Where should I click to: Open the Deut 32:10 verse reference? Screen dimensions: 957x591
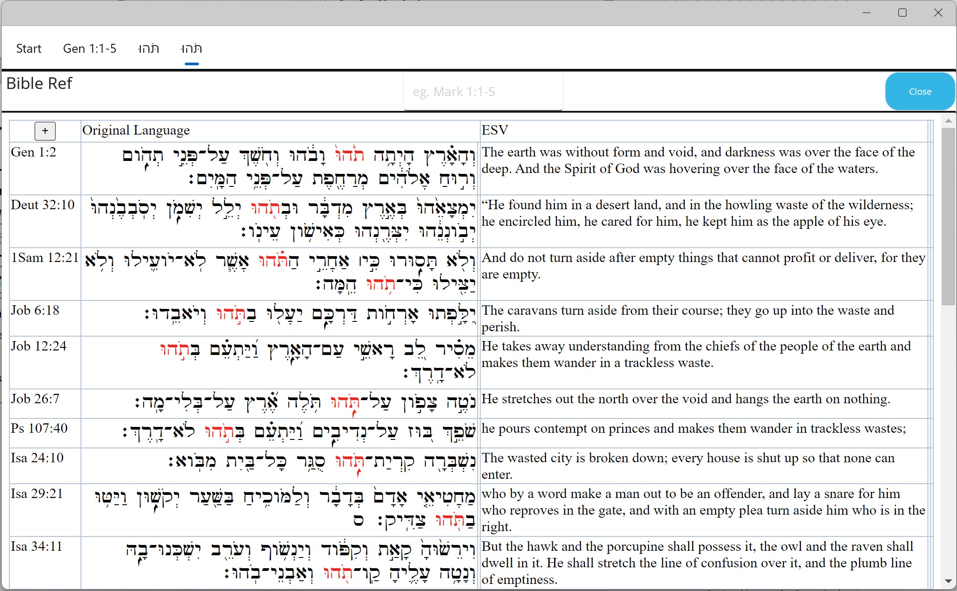click(42, 205)
